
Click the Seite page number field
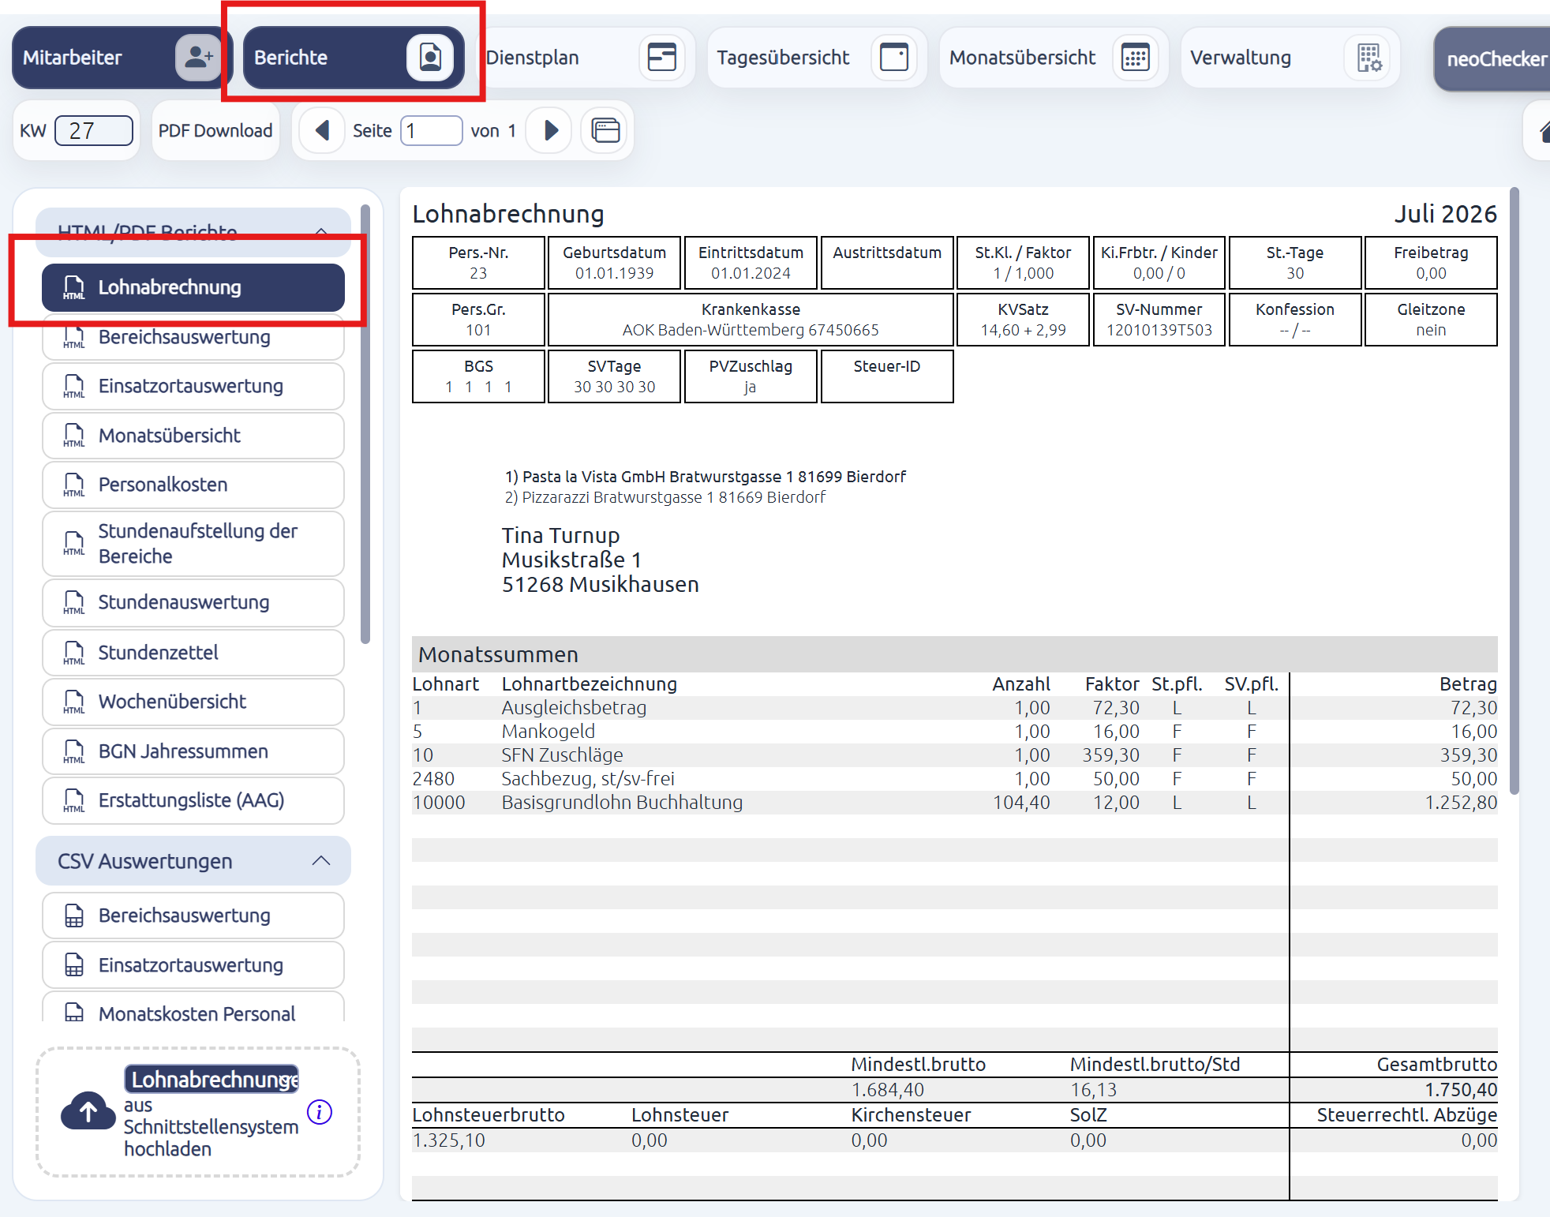431,131
